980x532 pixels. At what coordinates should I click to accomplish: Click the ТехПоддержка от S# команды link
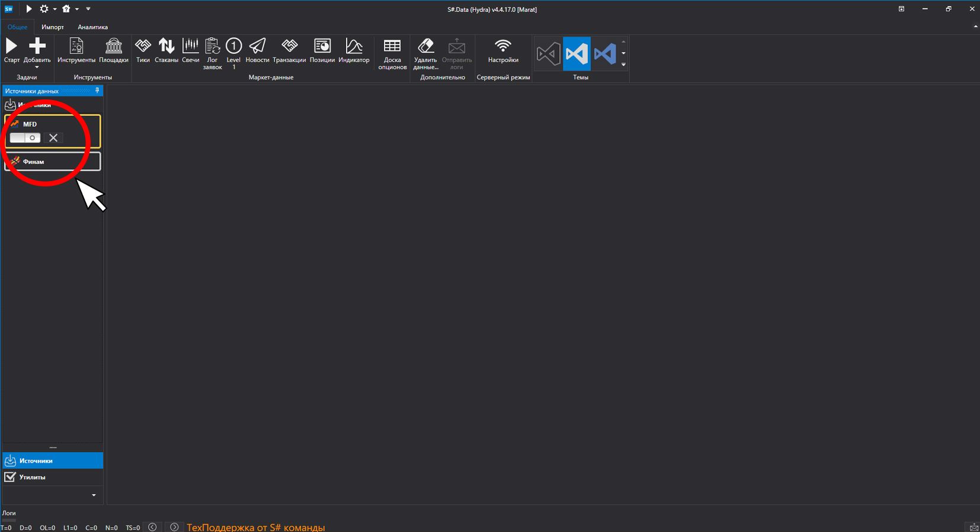[256, 527]
